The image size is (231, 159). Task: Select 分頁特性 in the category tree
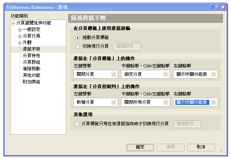31,56
